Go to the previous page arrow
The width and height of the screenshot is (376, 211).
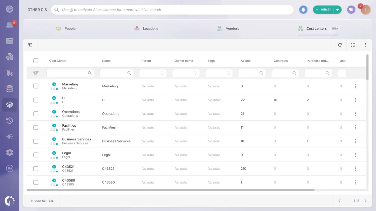click(x=339, y=201)
